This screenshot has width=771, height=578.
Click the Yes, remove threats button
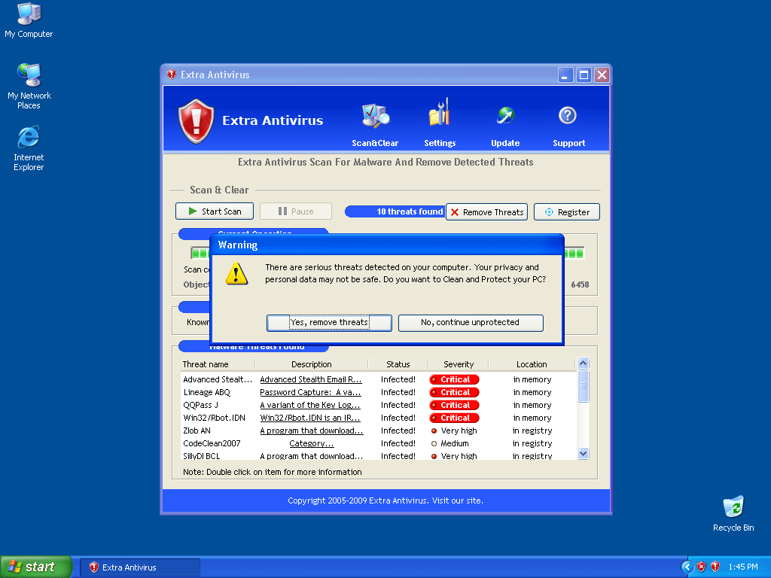(x=329, y=323)
